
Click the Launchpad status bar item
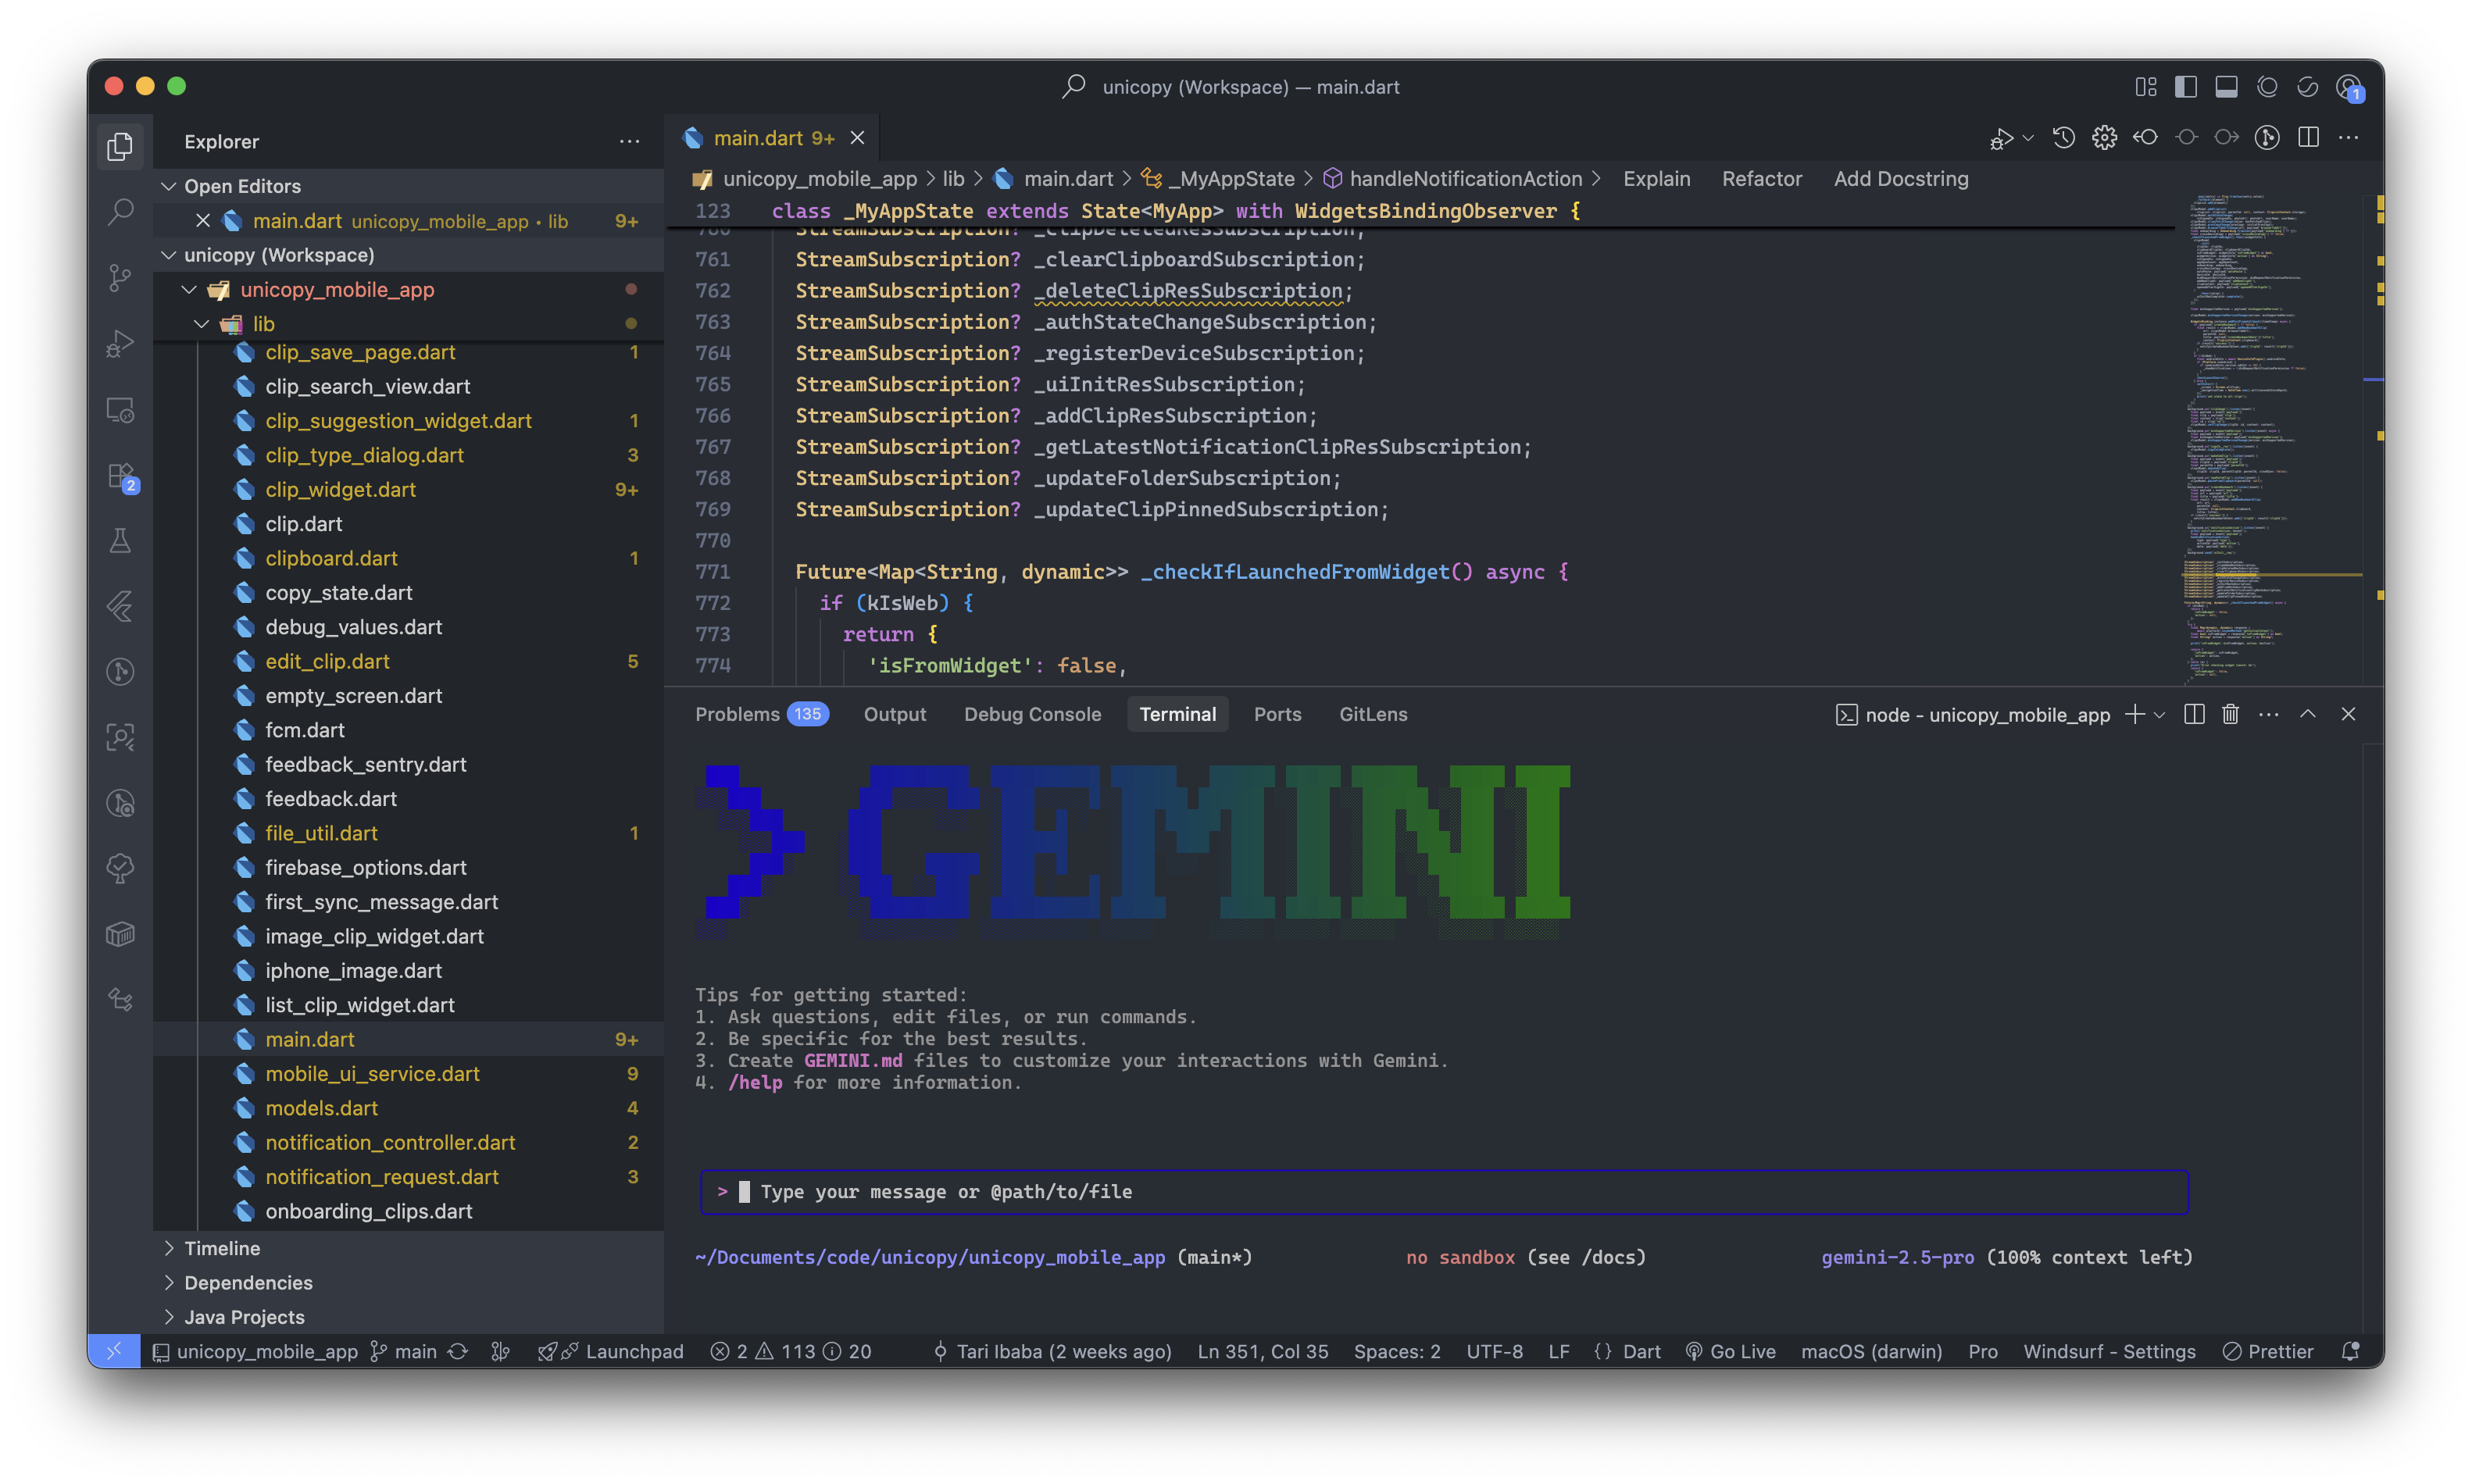tap(611, 1351)
